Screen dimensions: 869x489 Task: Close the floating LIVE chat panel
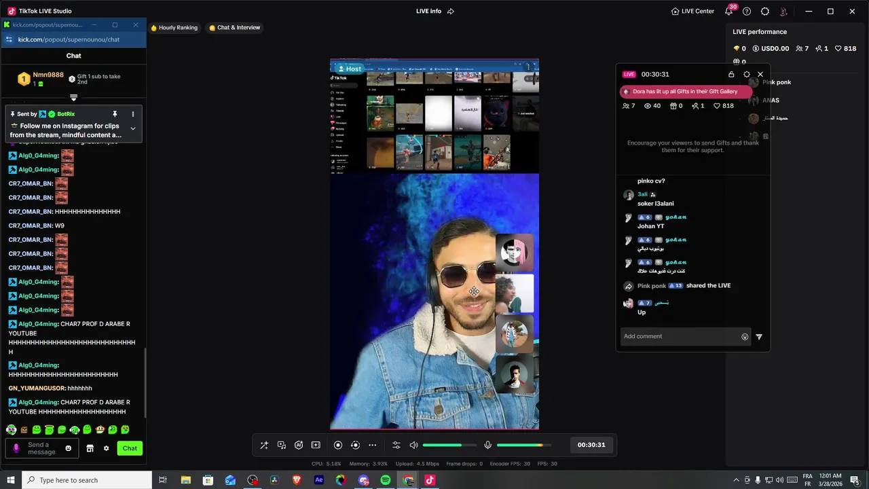pyautogui.click(x=760, y=74)
